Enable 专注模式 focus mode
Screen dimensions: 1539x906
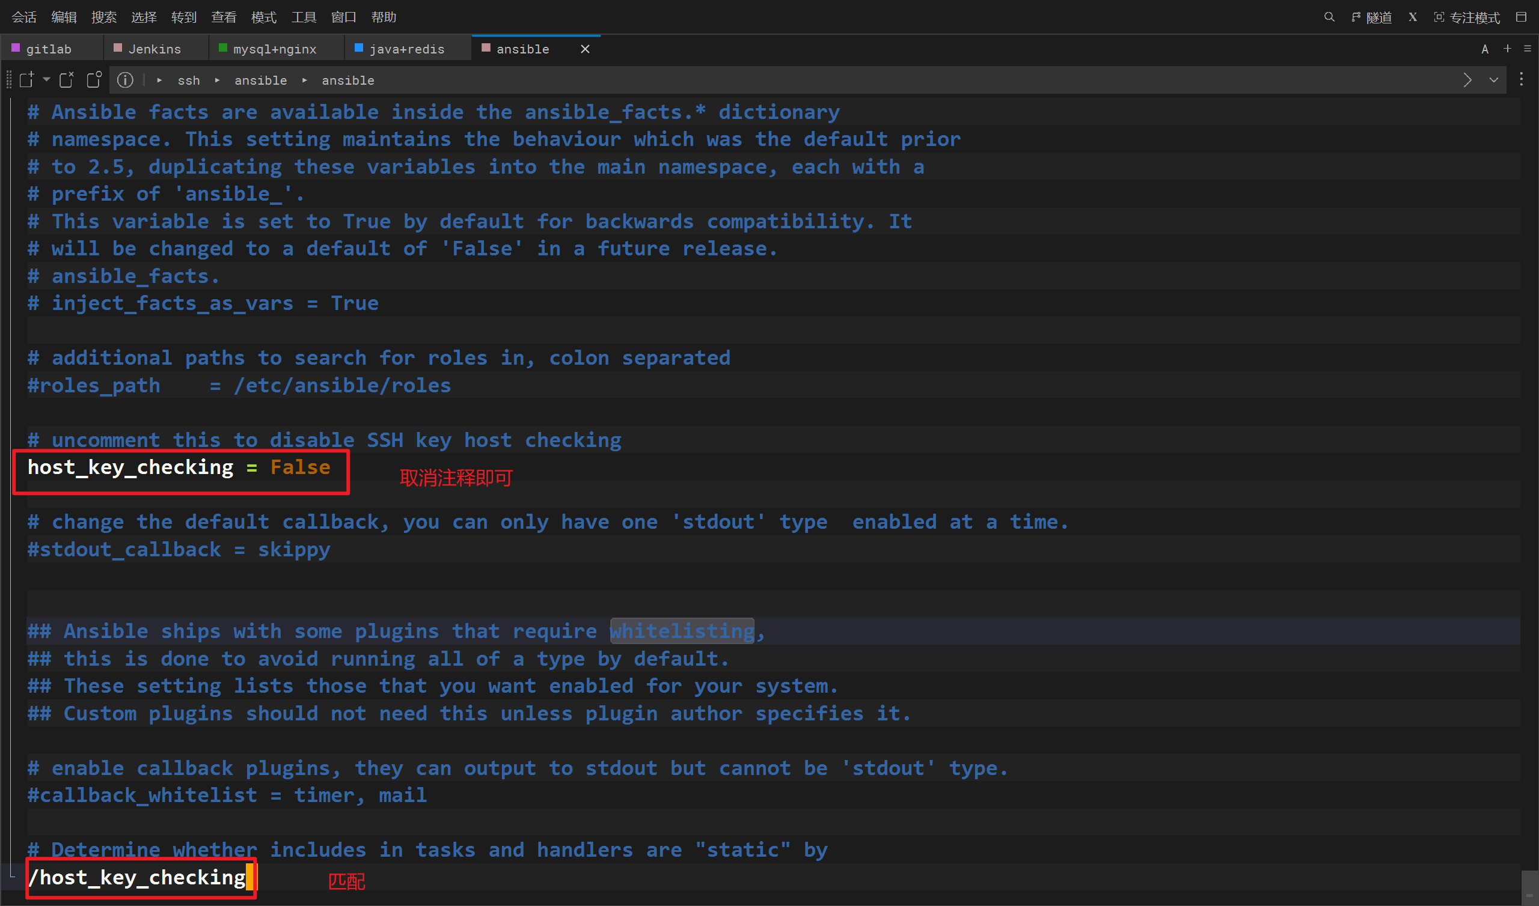pyautogui.click(x=1467, y=17)
